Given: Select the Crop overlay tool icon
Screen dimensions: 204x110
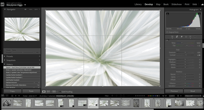Looking at the screenshot, I should [x=177, y=37].
